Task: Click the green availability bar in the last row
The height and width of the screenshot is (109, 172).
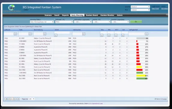Action: 142,78
